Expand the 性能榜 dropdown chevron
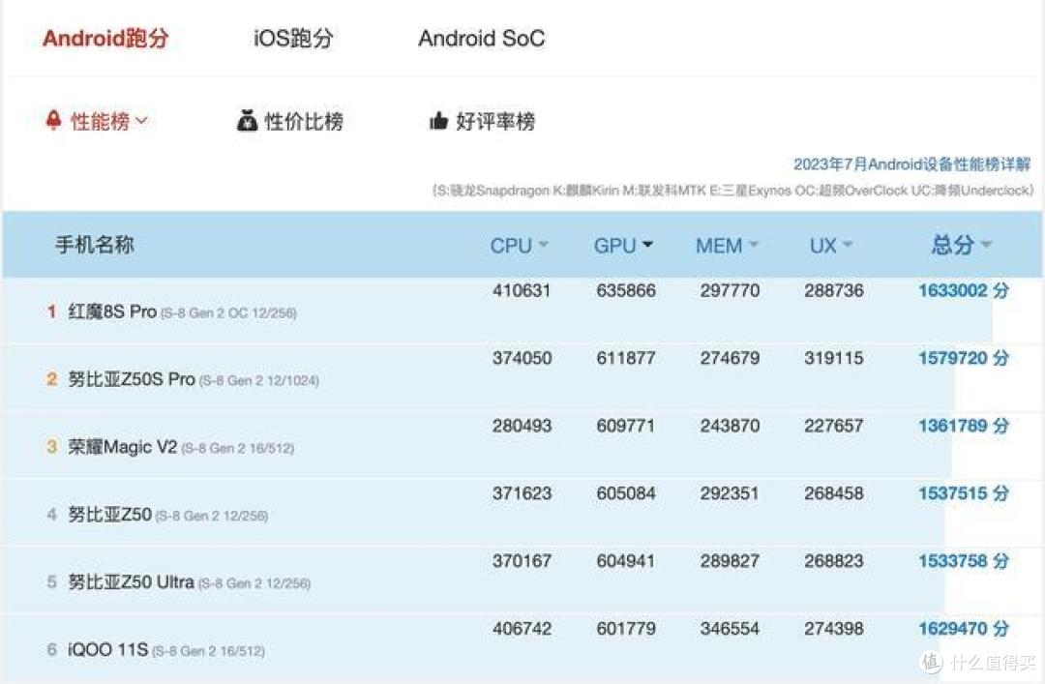 point(141,121)
